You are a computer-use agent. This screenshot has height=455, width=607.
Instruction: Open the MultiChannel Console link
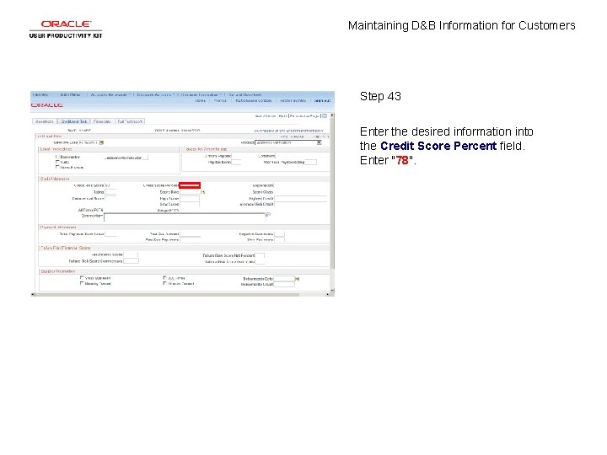pos(254,100)
